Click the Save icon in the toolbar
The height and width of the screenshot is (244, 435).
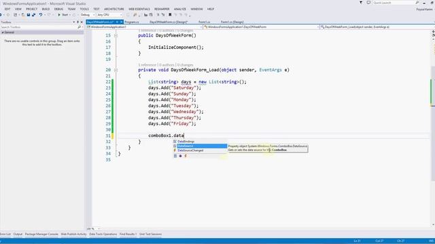point(29,15)
